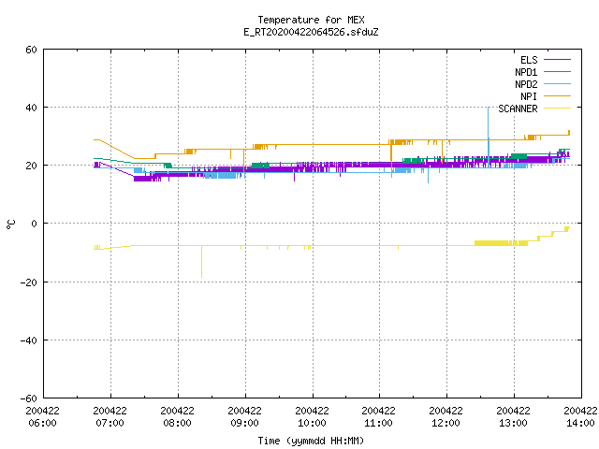Image resolution: width=599 pixels, height=449 pixels.
Task: Click the x-axis label 200422 08:00
Action: [177, 417]
